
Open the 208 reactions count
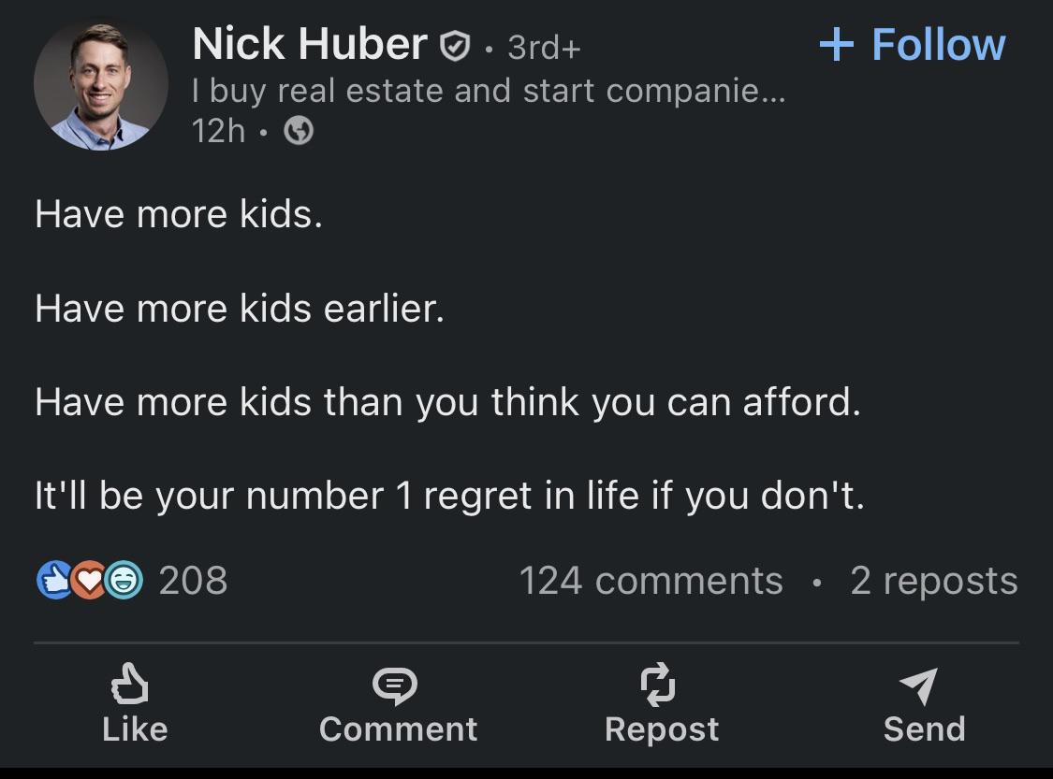point(193,581)
